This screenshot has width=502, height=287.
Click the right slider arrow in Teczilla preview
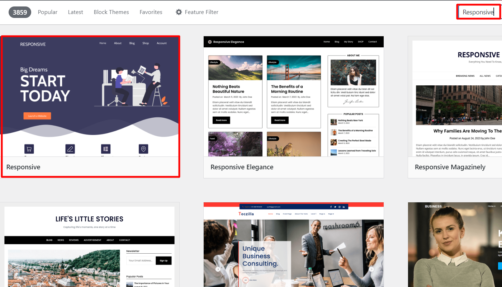(371, 269)
